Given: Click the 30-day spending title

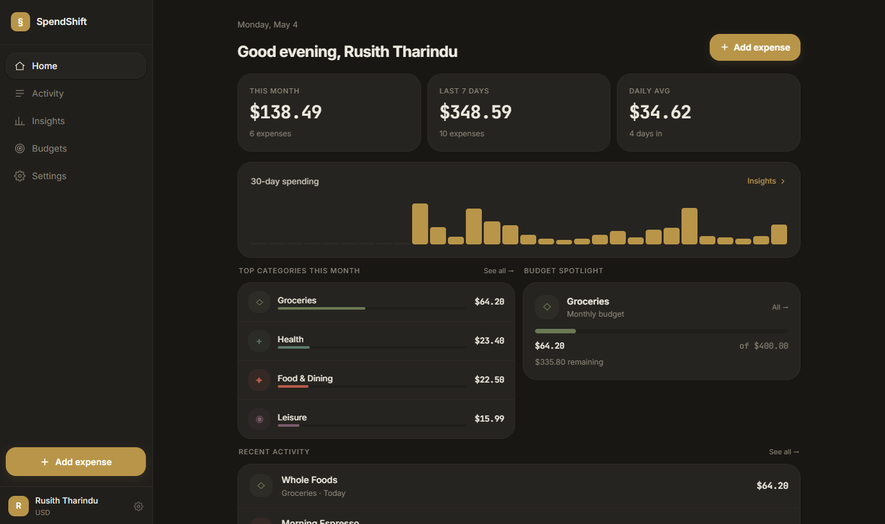Looking at the screenshot, I should [x=285, y=181].
